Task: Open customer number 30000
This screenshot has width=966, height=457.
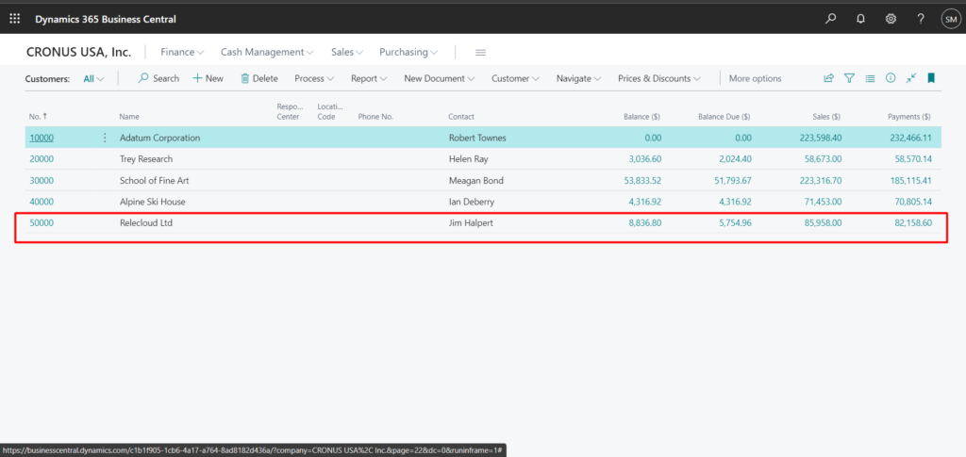Action: 42,180
